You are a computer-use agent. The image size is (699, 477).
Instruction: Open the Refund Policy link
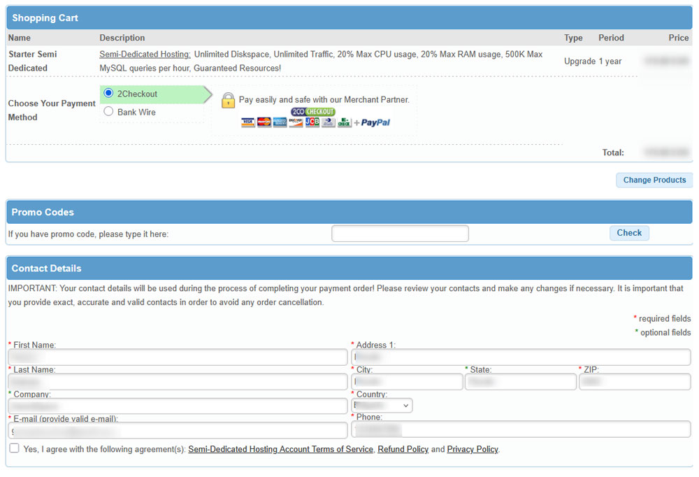coord(403,449)
